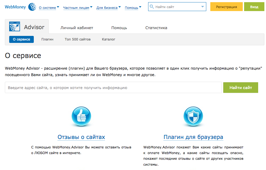Click the text "WebMoney Advisor - расширение (плагин)"
Image resolution: width=266 pixels, height=170 pixels.
[x=45, y=69]
